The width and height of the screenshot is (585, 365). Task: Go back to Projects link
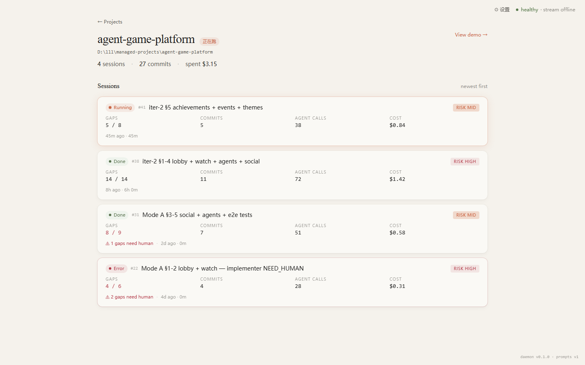click(110, 22)
